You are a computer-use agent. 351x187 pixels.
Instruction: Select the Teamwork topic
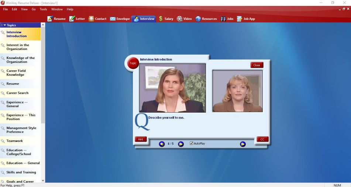coord(20,141)
